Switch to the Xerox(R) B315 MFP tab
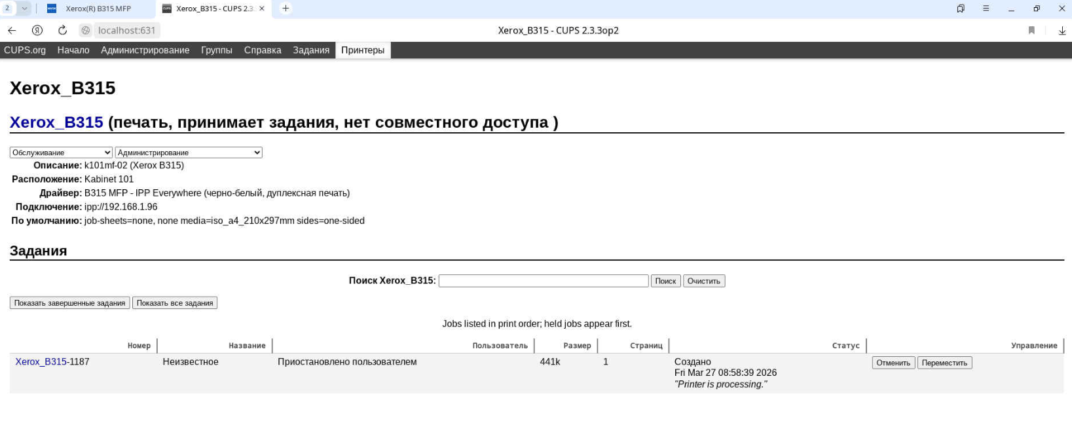The image size is (1072, 442). (x=98, y=9)
